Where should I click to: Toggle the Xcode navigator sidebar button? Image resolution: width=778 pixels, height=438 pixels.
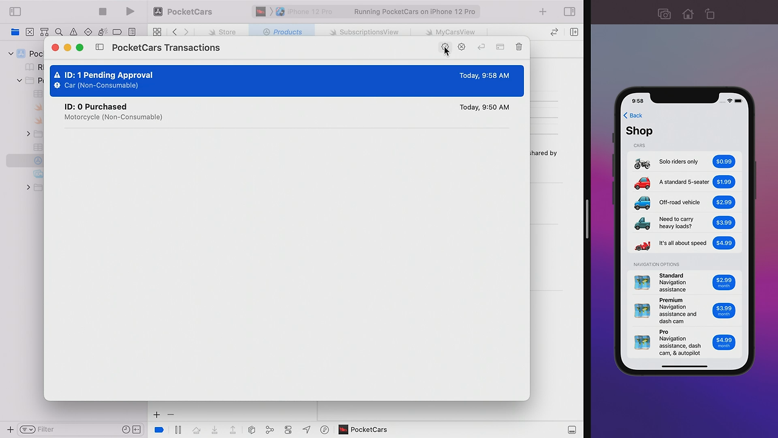pyautogui.click(x=15, y=12)
